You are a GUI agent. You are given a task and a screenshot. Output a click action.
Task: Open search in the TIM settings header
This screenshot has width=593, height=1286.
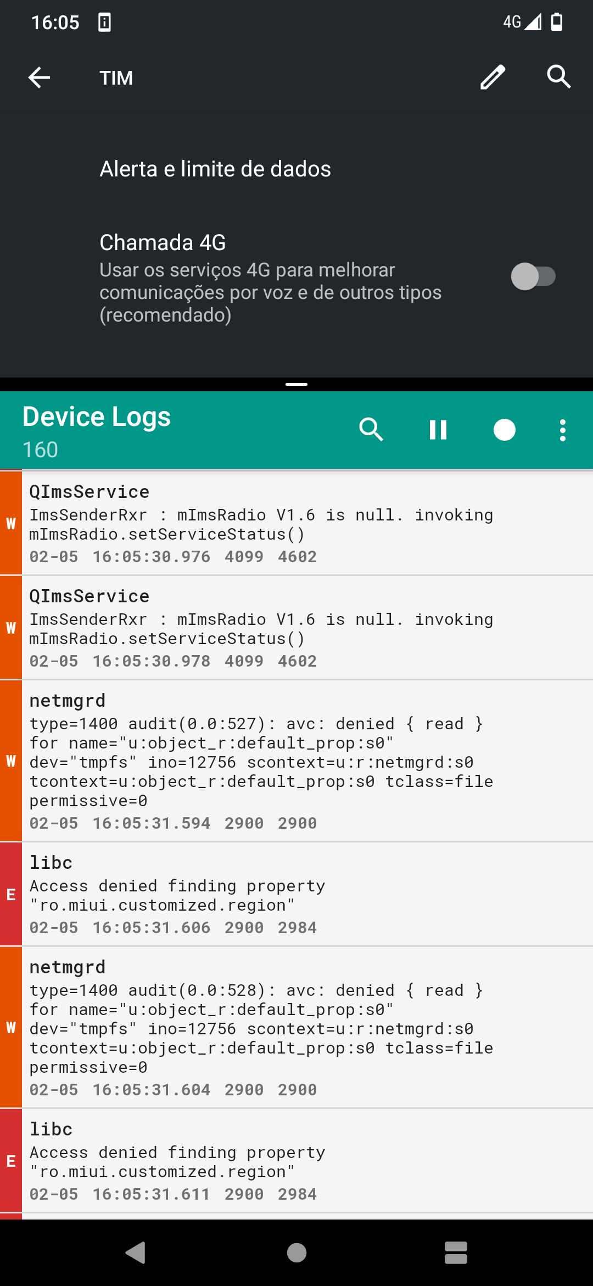click(x=559, y=77)
